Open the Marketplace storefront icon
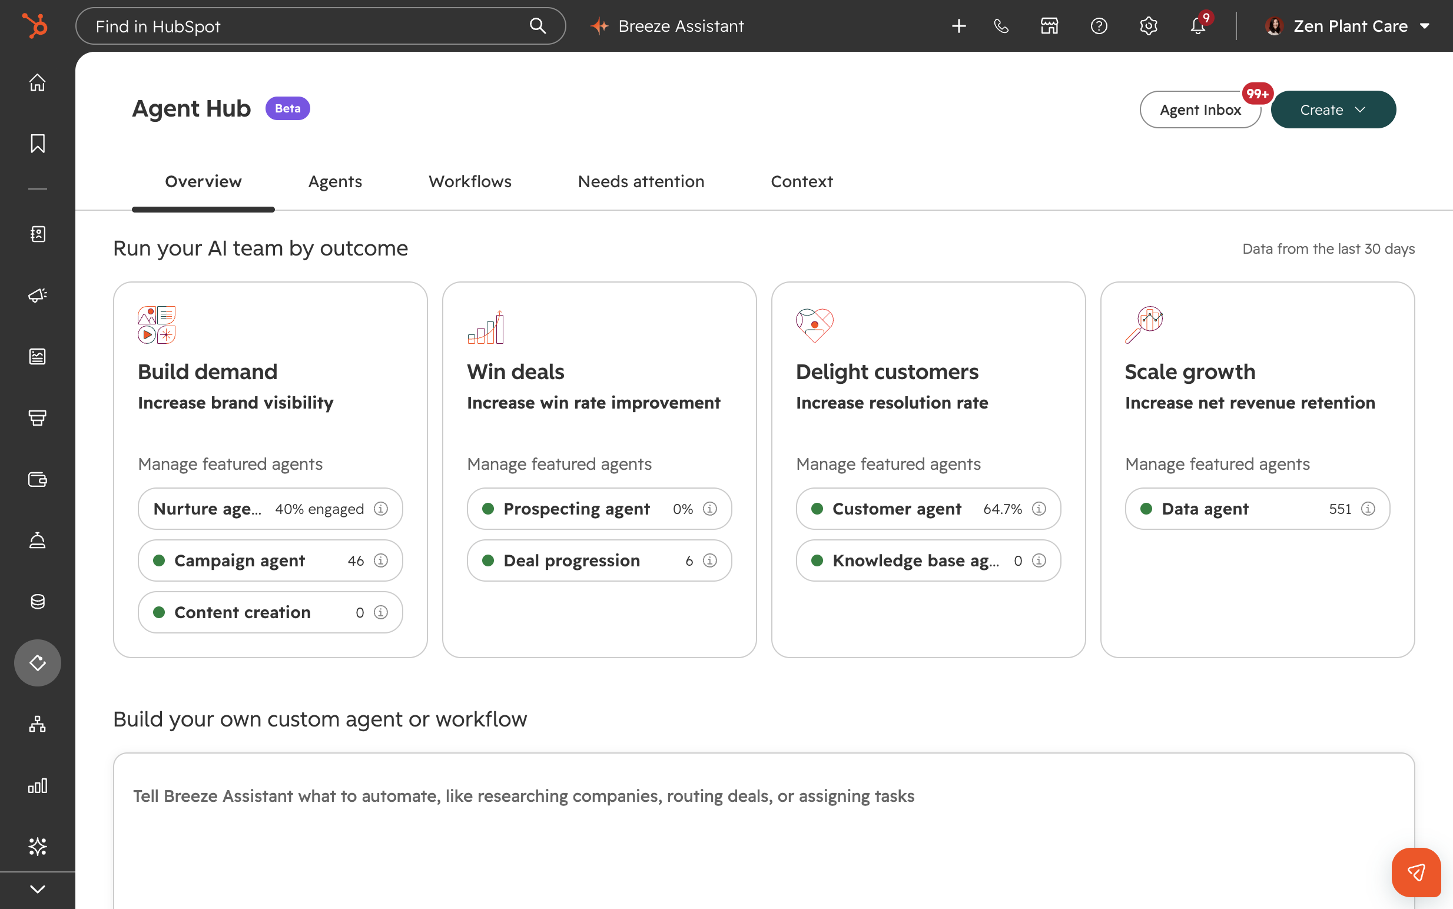This screenshot has width=1453, height=909. (1050, 26)
